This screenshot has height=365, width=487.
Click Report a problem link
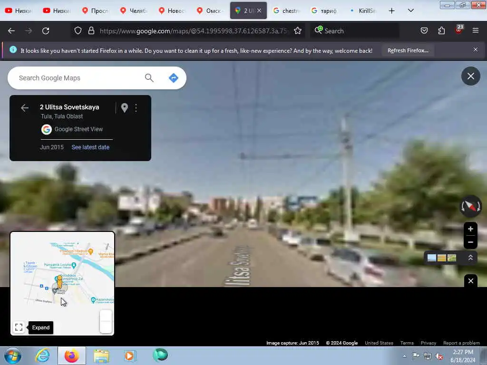click(x=461, y=343)
